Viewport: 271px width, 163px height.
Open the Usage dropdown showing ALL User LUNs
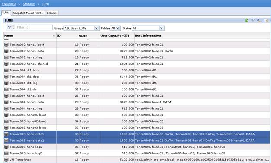tap(81, 28)
